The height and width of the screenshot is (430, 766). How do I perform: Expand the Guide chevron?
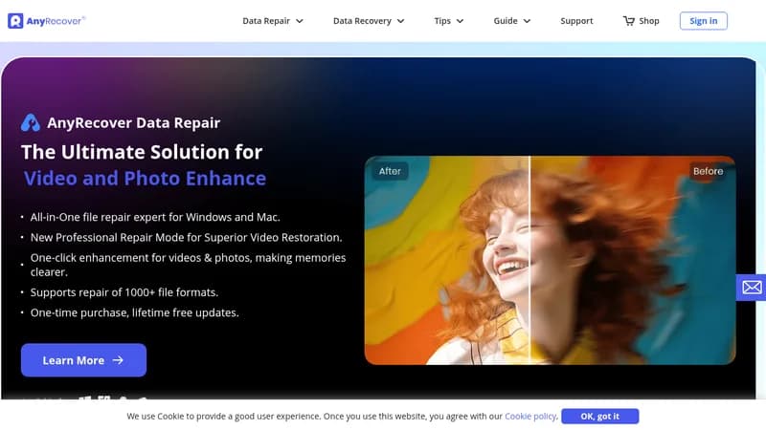coord(527,21)
